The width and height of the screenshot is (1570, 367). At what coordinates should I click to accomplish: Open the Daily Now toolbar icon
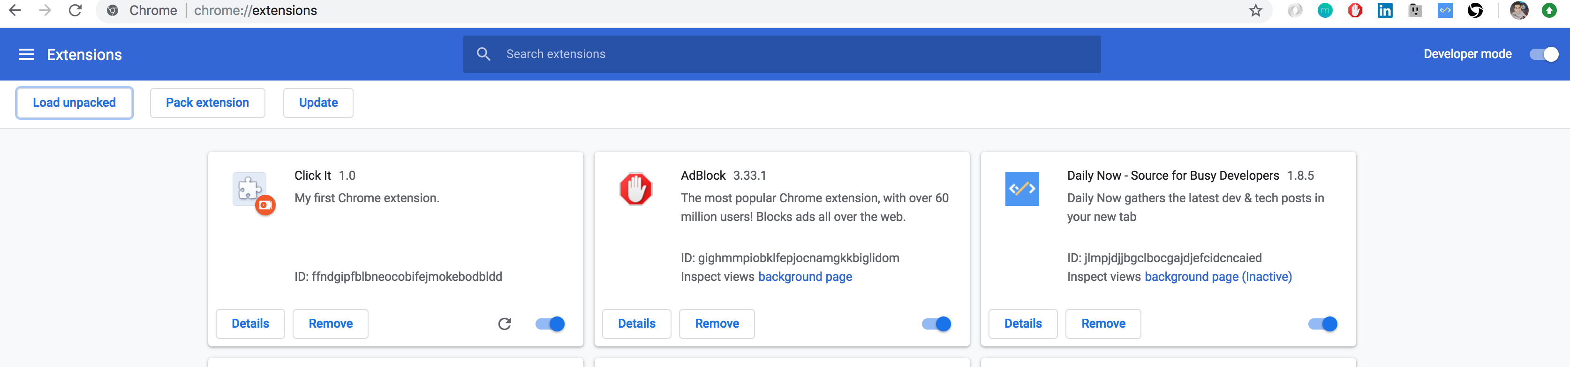1445,10
